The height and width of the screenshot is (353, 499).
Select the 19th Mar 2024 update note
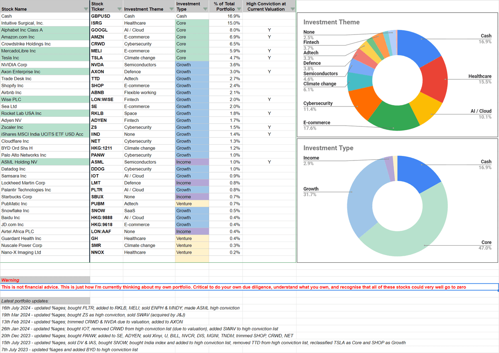[93, 315]
